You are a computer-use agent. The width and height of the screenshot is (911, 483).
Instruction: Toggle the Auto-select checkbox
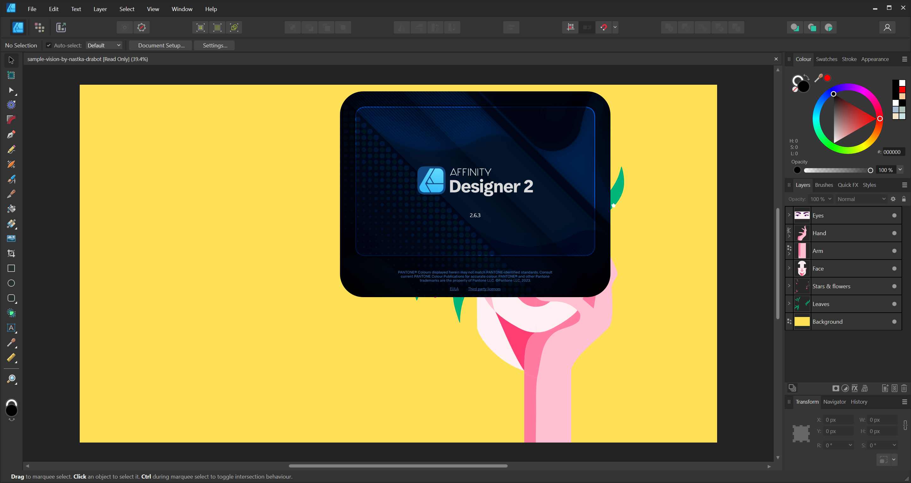point(49,45)
